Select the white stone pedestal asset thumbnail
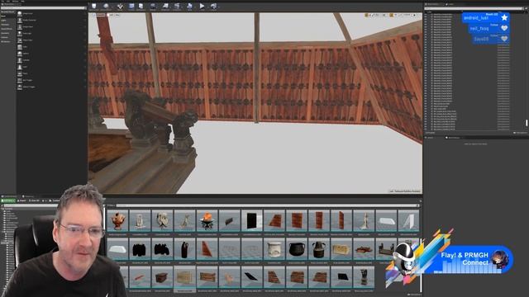 274,250
